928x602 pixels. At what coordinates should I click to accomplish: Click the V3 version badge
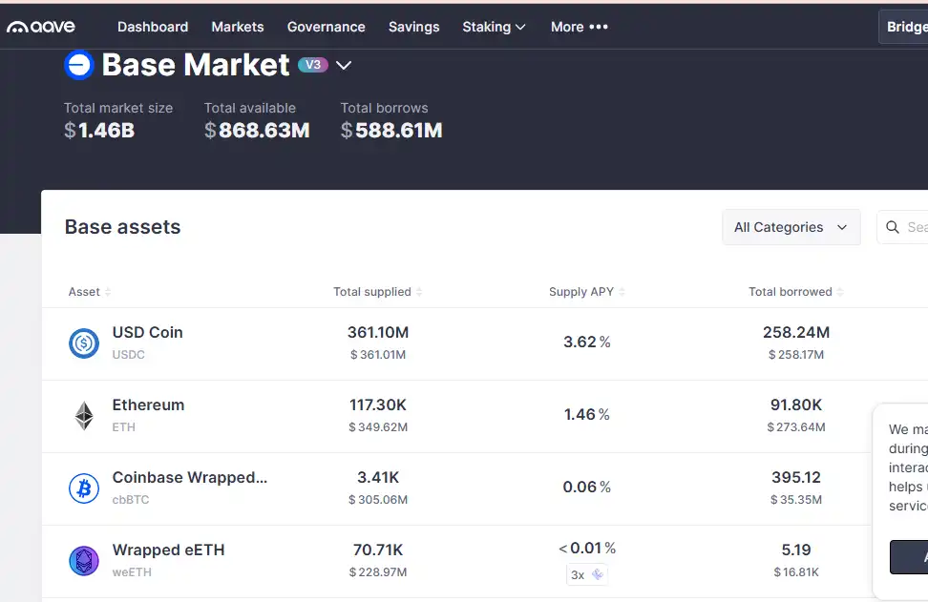(313, 65)
